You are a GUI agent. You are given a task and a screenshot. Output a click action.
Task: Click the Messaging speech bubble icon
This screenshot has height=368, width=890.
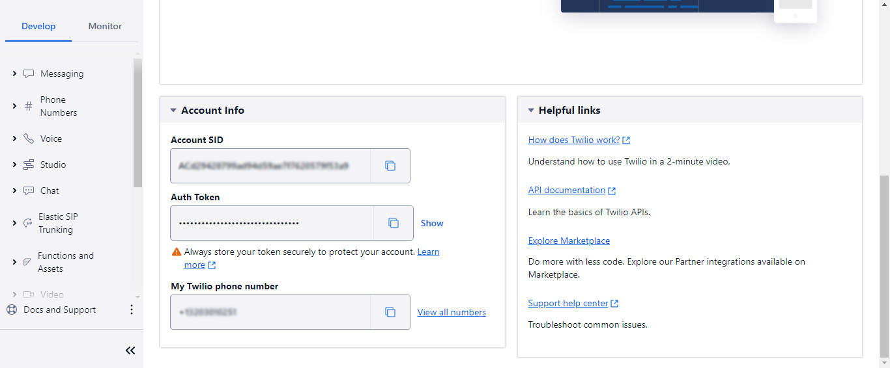point(29,74)
